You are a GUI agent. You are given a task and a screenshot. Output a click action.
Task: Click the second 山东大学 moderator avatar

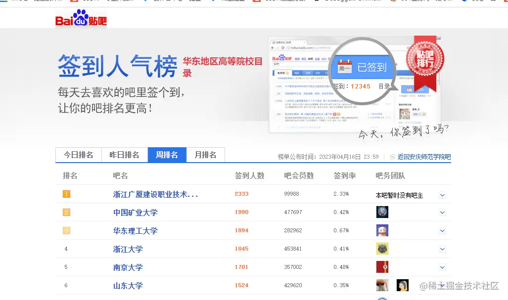[x=403, y=285]
